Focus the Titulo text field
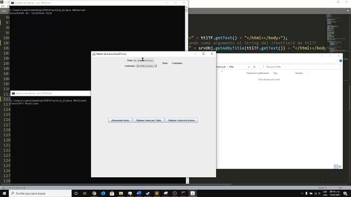The height and width of the screenshot is (197, 351). pyautogui.click(x=144, y=60)
